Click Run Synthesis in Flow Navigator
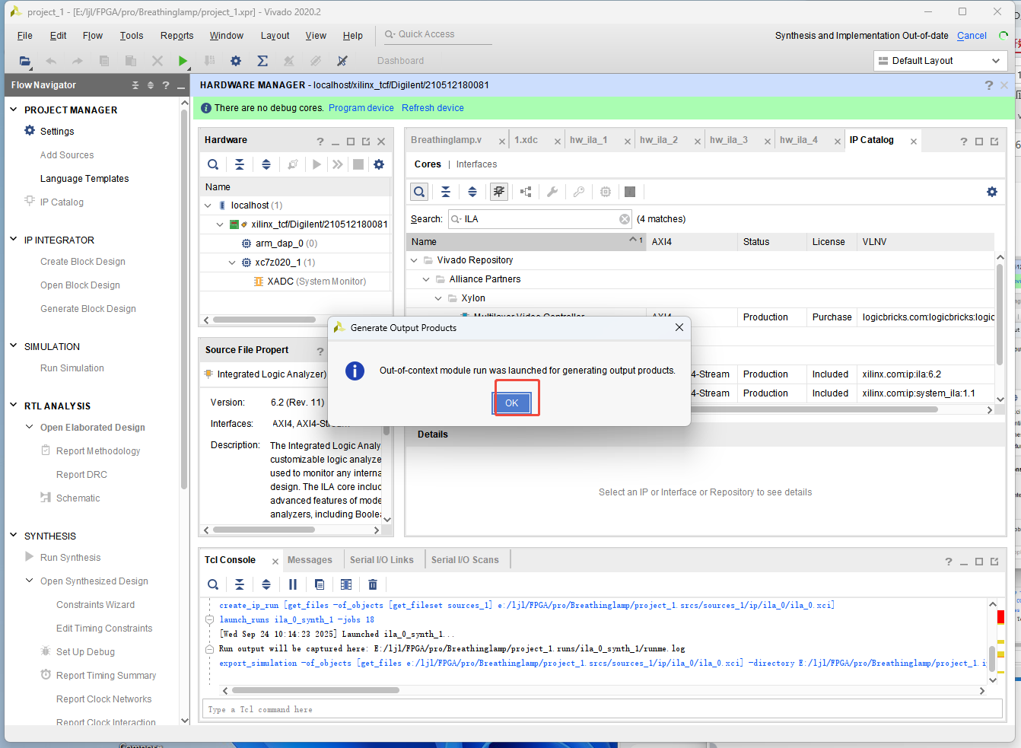Viewport: 1021px width, 748px height. (70, 557)
